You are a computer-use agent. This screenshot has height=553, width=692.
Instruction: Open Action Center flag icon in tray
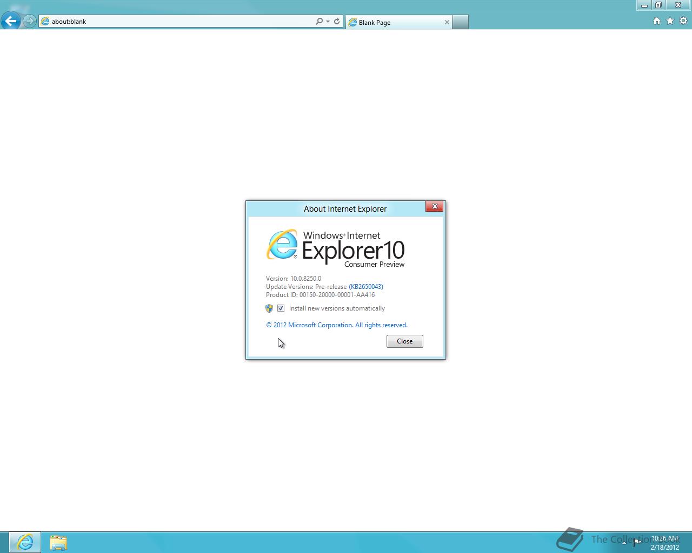(x=637, y=542)
